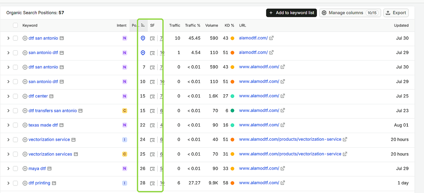Image resolution: width=424 pixels, height=193 pixels.
Task: Expand the 'vectorization service' row chevron
Action: pyautogui.click(x=8, y=140)
